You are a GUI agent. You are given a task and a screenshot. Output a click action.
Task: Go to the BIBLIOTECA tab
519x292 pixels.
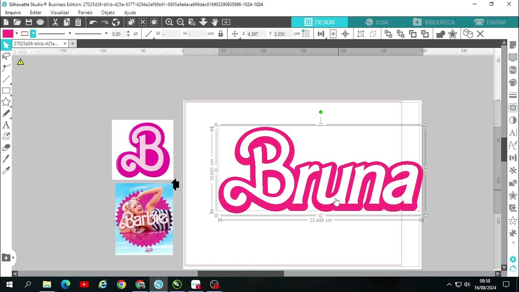(x=433, y=22)
